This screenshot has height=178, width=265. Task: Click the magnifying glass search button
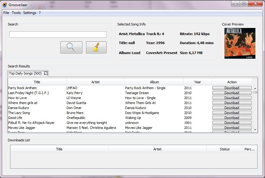coord(71,47)
